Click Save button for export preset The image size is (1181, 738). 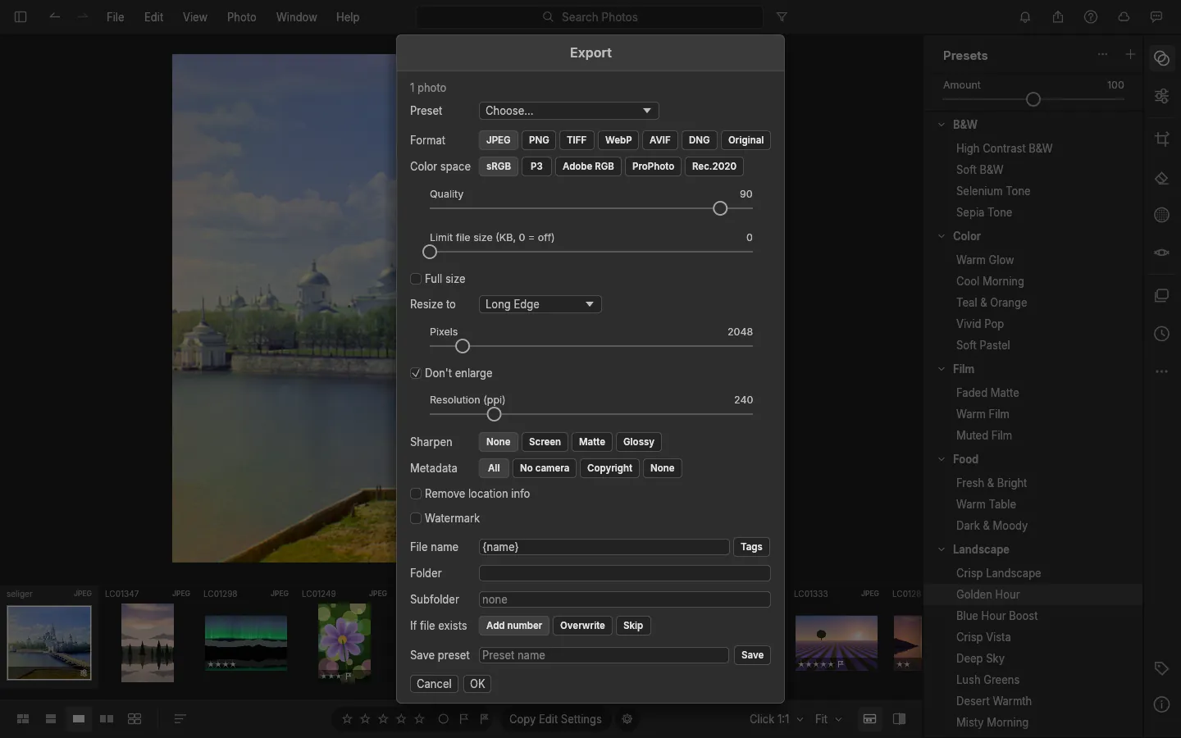pyautogui.click(x=752, y=655)
